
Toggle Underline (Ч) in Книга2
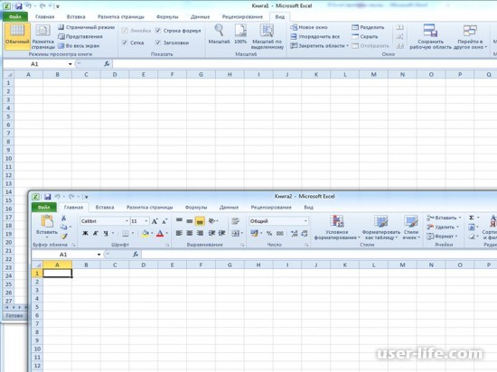[106, 233]
